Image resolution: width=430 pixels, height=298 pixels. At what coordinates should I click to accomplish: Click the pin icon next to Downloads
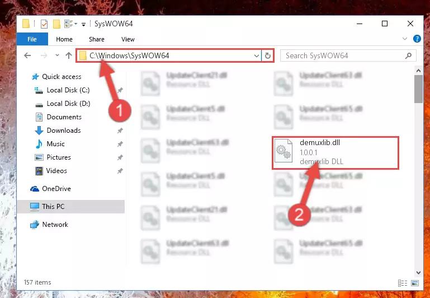[120, 131]
